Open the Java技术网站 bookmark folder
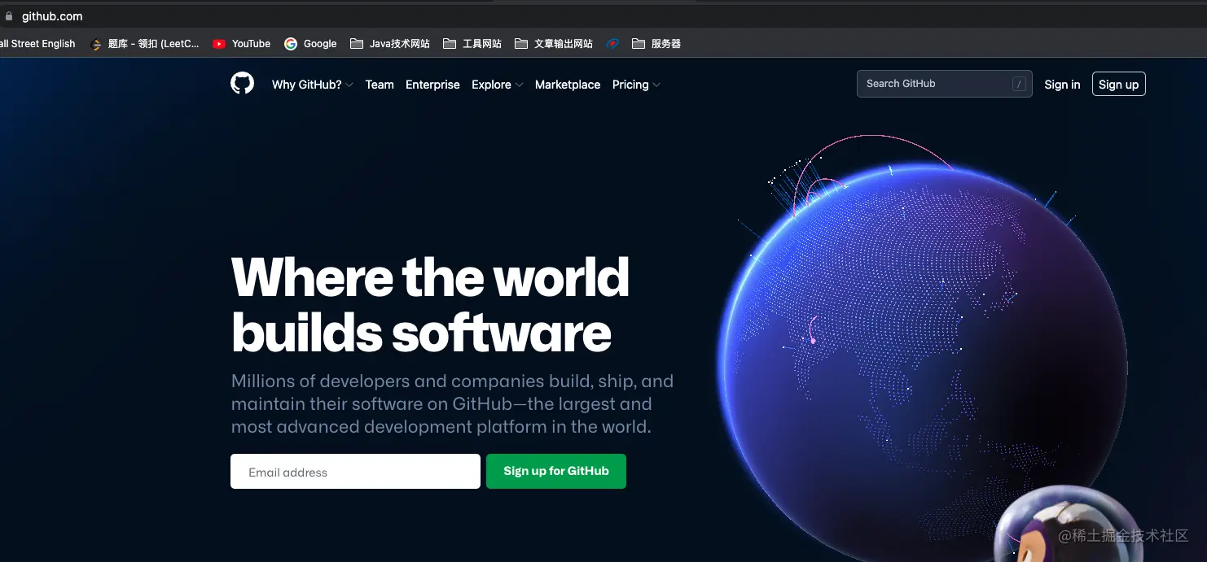This screenshot has height=562, width=1207. [390, 44]
